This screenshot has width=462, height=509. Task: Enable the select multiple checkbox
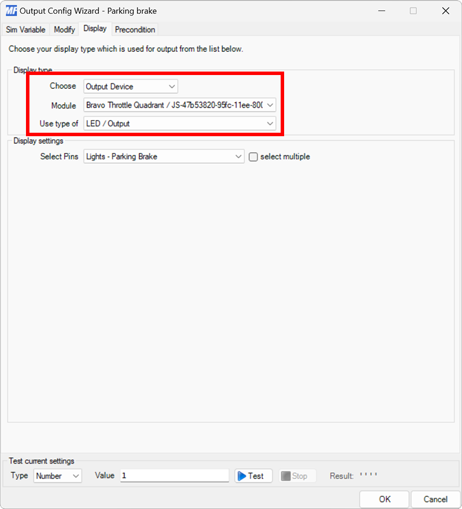pyautogui.click(x=253, y=156)
